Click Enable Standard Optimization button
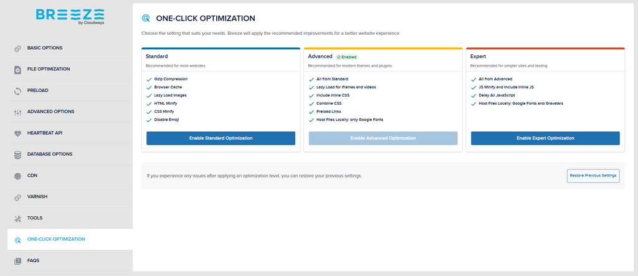 (221, 138)
